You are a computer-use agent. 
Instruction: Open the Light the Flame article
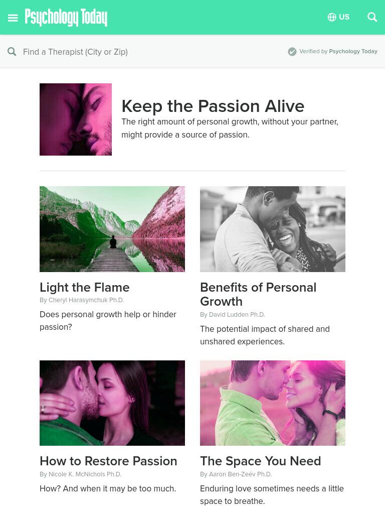84,288
